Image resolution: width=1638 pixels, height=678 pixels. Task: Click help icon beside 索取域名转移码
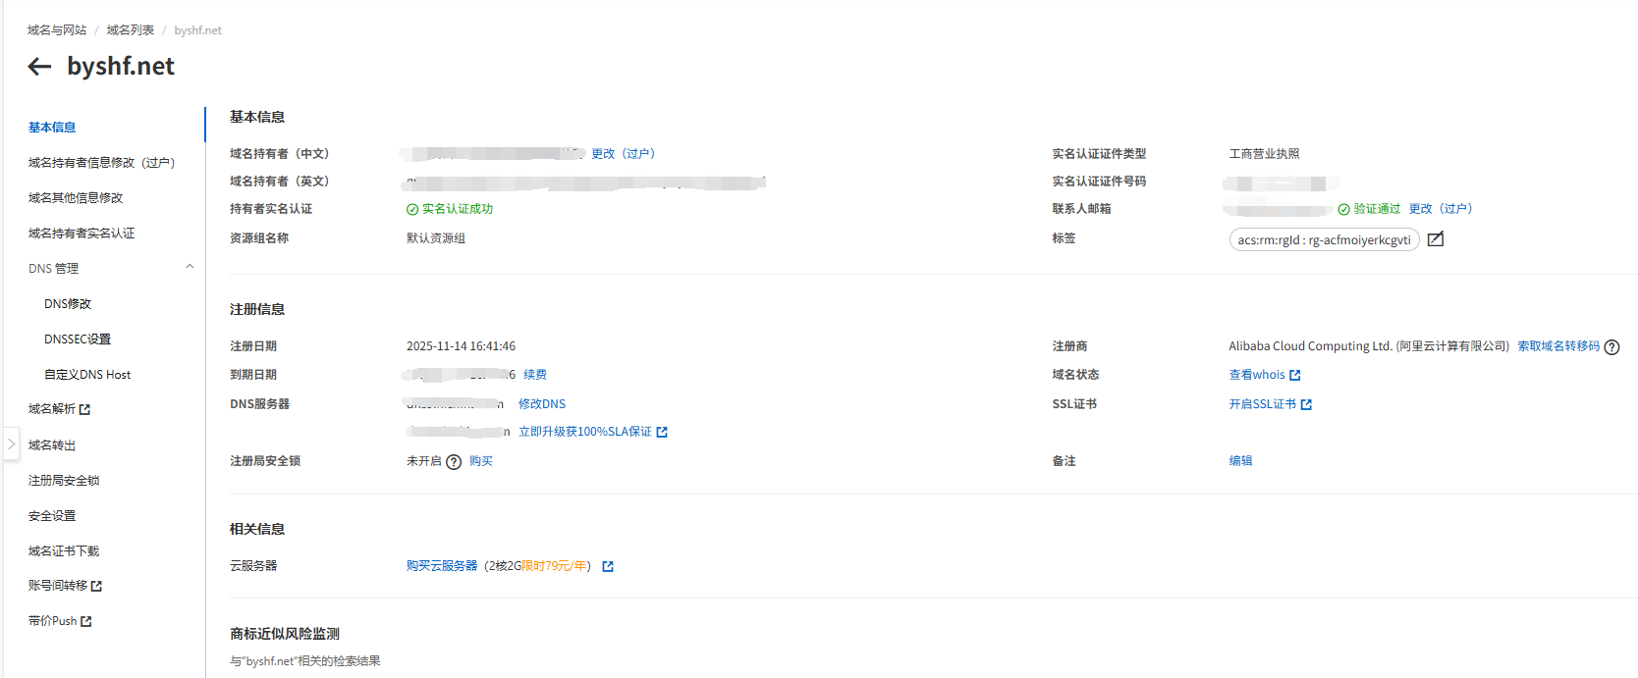coord(1611,347)
